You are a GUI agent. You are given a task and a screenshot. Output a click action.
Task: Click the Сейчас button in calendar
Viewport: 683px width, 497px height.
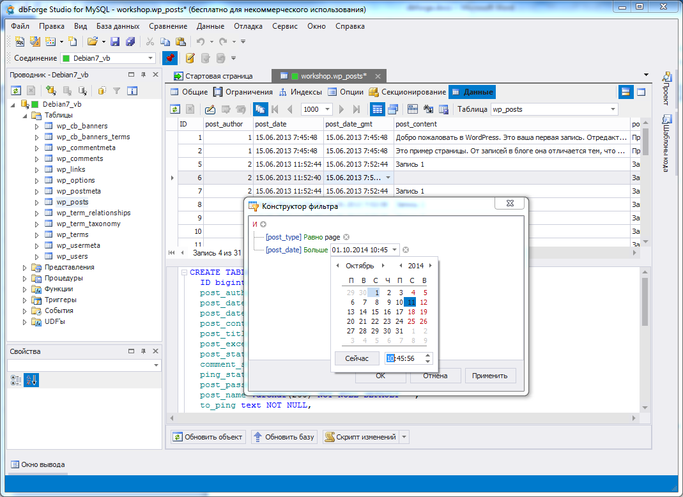357,358
